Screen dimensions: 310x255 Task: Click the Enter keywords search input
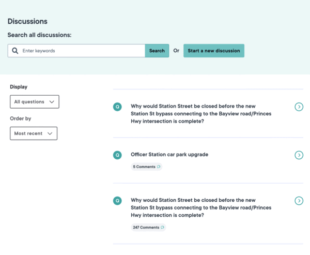coord(82,51)
